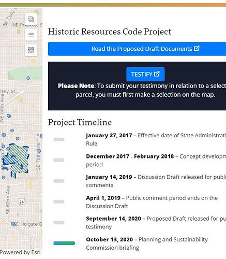Select the map point in the green park
Viewport: 226px width, 259px height.
tap(28, 78)
